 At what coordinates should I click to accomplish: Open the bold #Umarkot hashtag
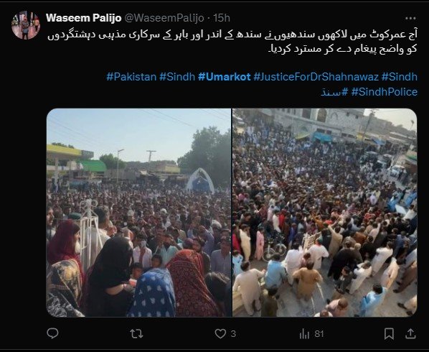tap(225, 77)
